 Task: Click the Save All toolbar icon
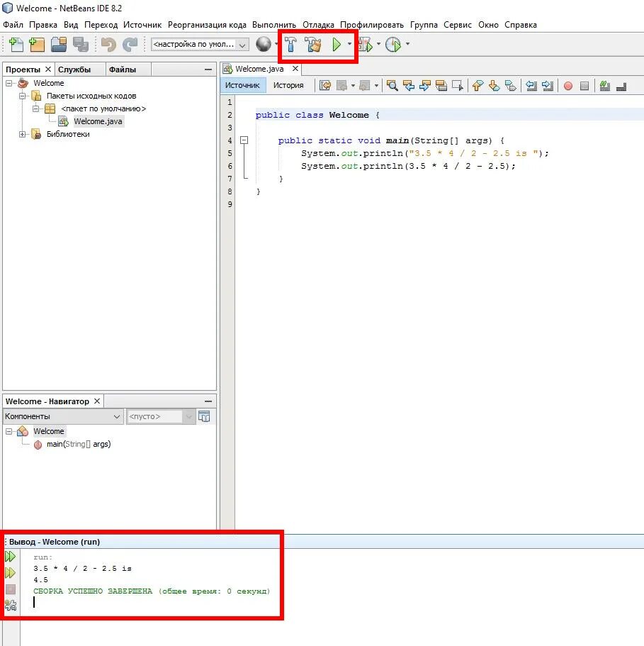coord(81,44)
